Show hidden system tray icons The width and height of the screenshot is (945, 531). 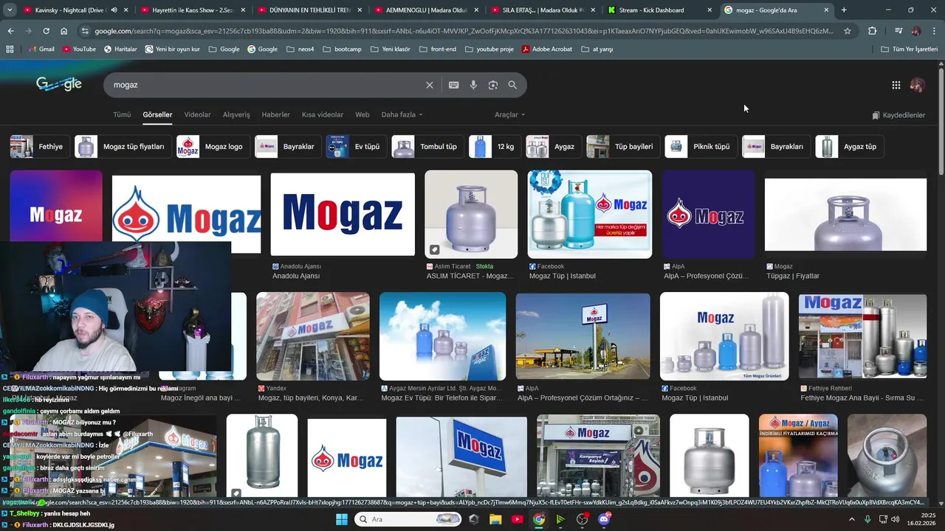851,519
